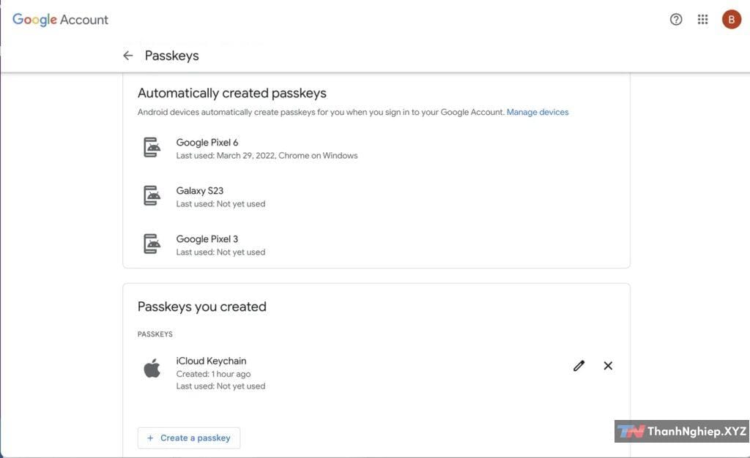750x458 pixels.
Task: Open the Manage devices link
Action: tap(538, 112)
